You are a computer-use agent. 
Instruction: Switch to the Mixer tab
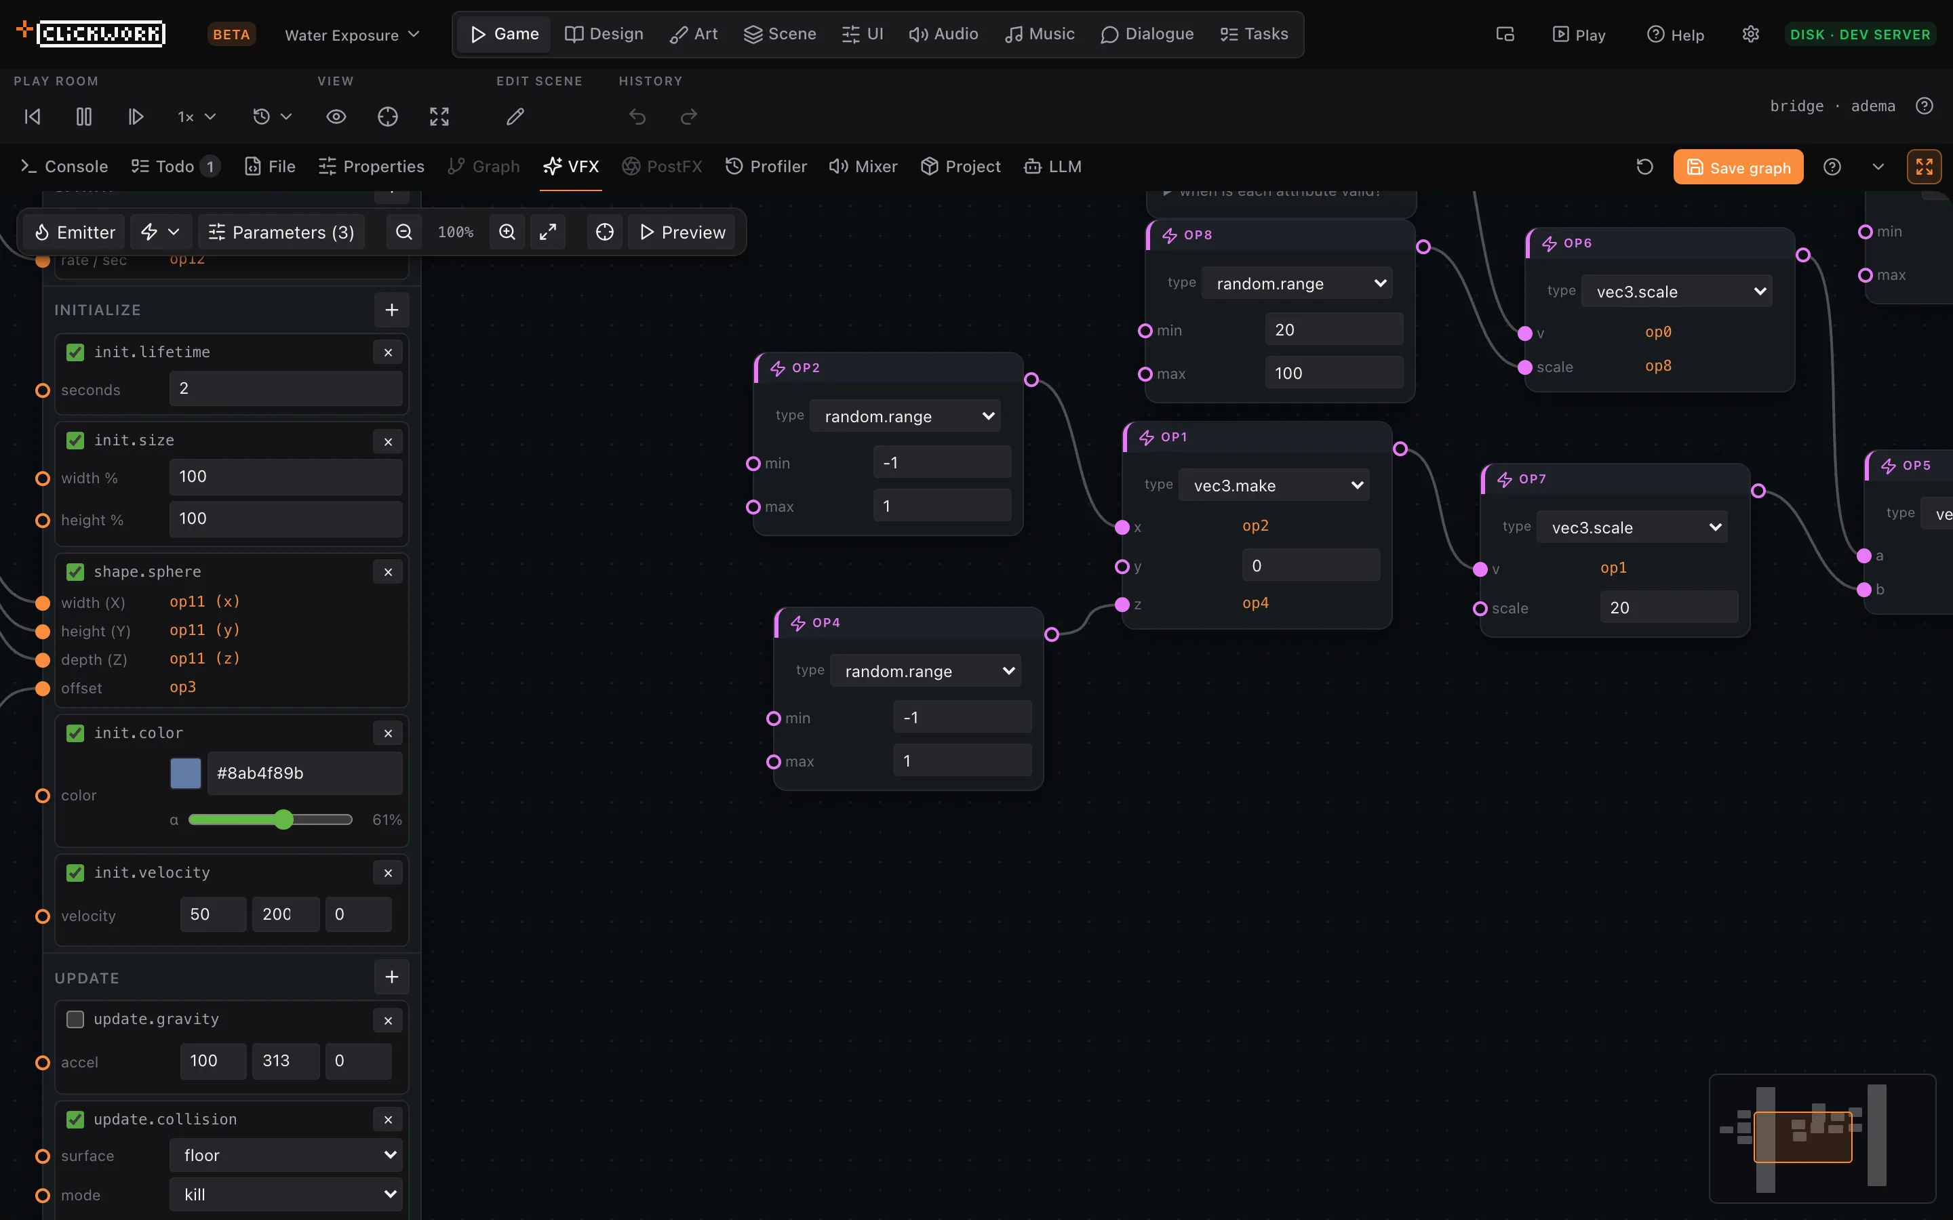click(x=863, y=167)
